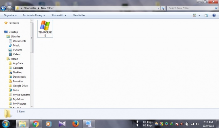The height and width of the screenshot is (128, 219).
Task: Open the address bar history dropdown
Action: 158,8
